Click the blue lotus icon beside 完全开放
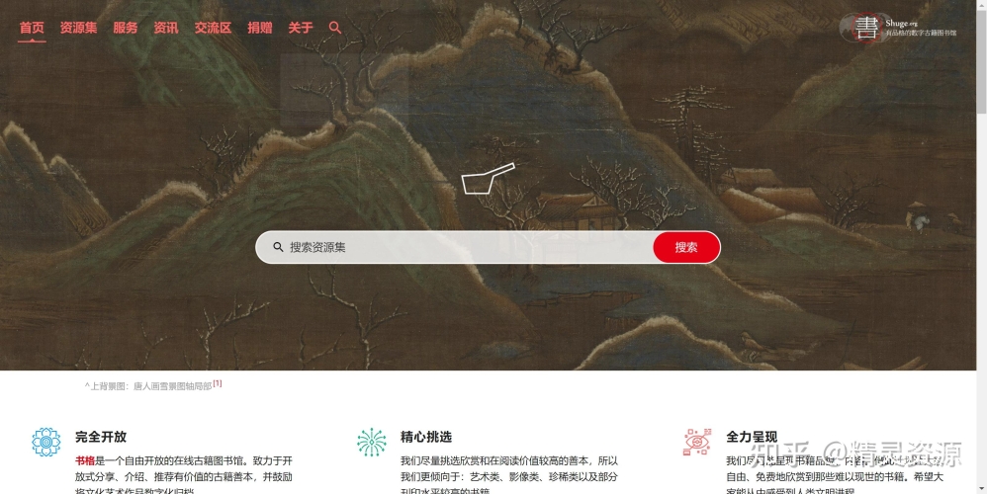 click(45, 442)
